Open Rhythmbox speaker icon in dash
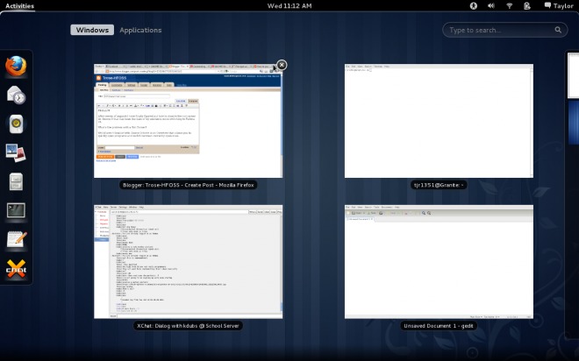579x361 pixels. point(17,124)
